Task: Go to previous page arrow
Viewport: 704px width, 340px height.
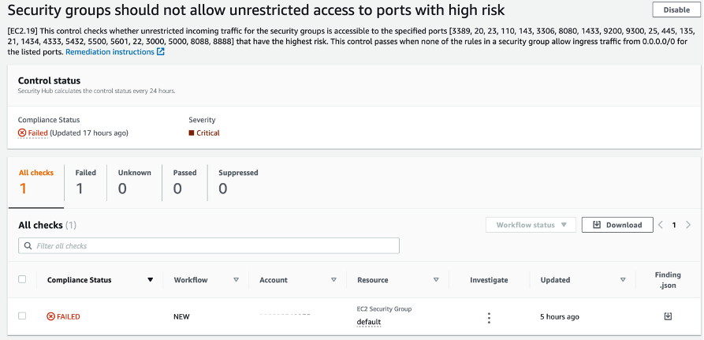Action: [661, 225]
